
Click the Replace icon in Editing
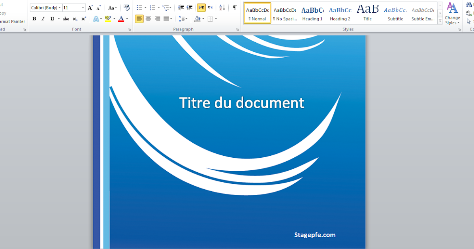[470, 13]
